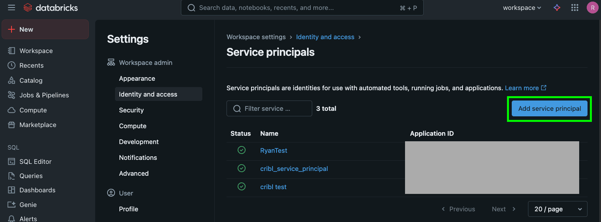Open Catalog from the sidebar

31,80
